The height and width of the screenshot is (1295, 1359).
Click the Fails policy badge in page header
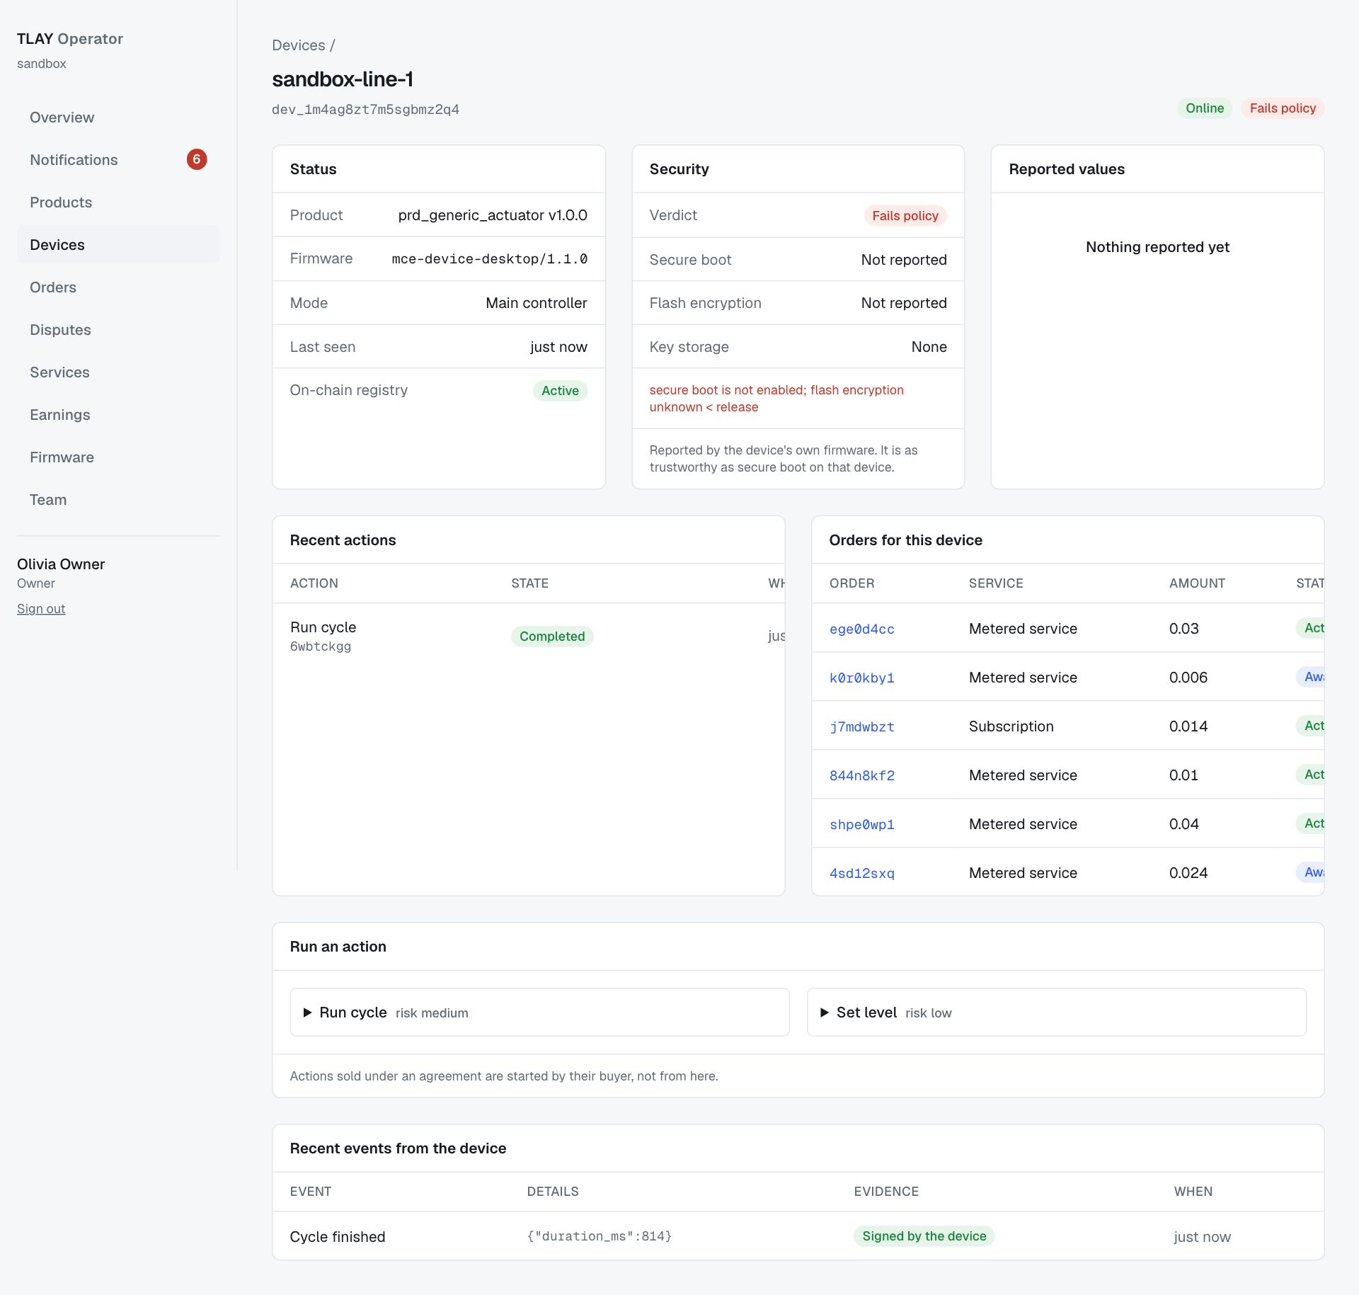click(x=1282, y=108)
